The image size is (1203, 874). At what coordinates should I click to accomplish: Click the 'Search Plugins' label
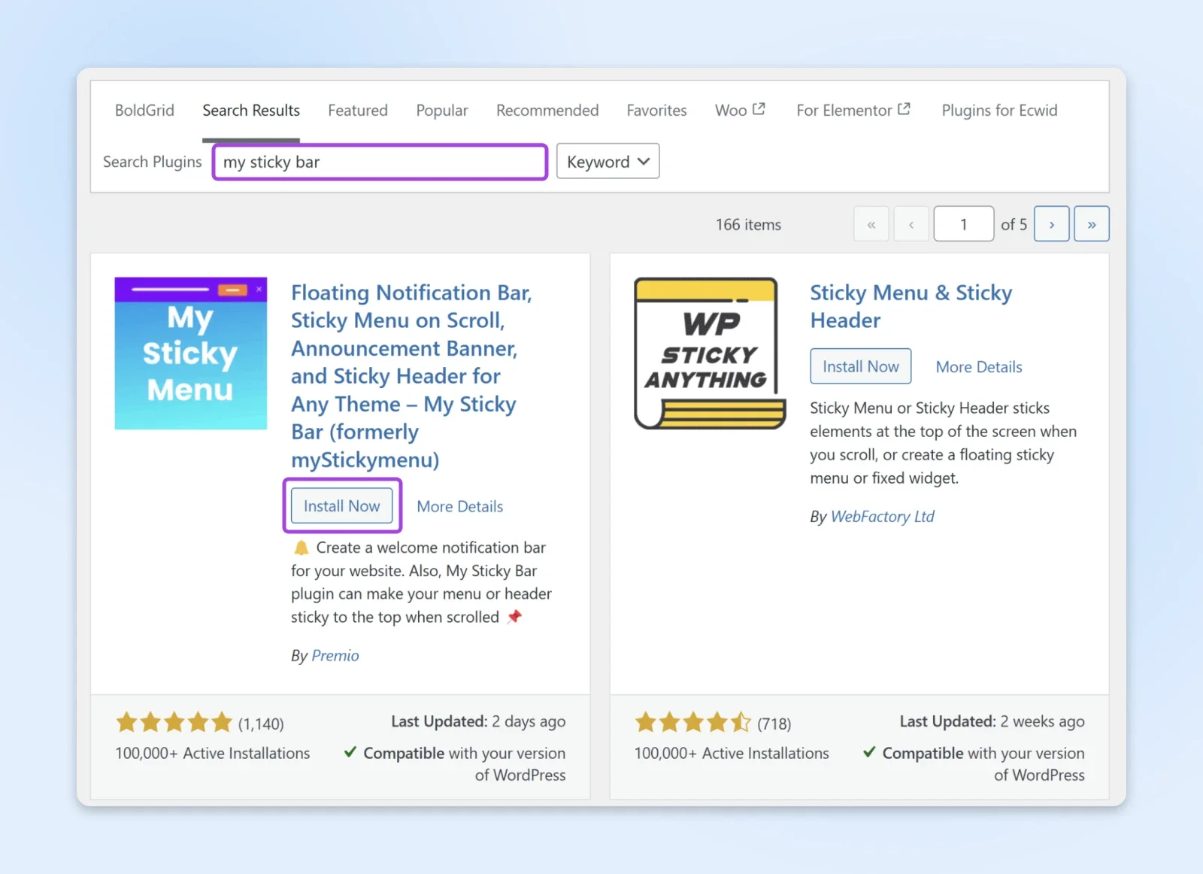click(152, 162)
